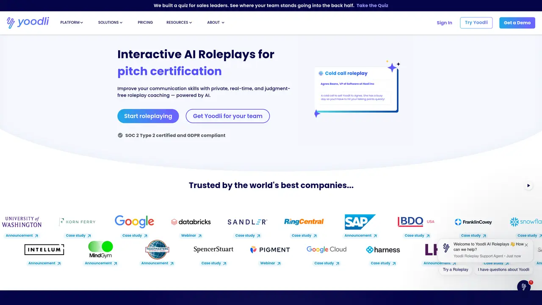Click the harness logo

[383, 250]
